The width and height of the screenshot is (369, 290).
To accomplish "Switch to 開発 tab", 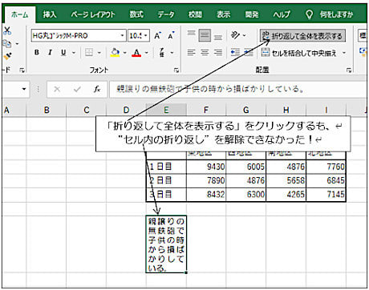I will 252,14.
